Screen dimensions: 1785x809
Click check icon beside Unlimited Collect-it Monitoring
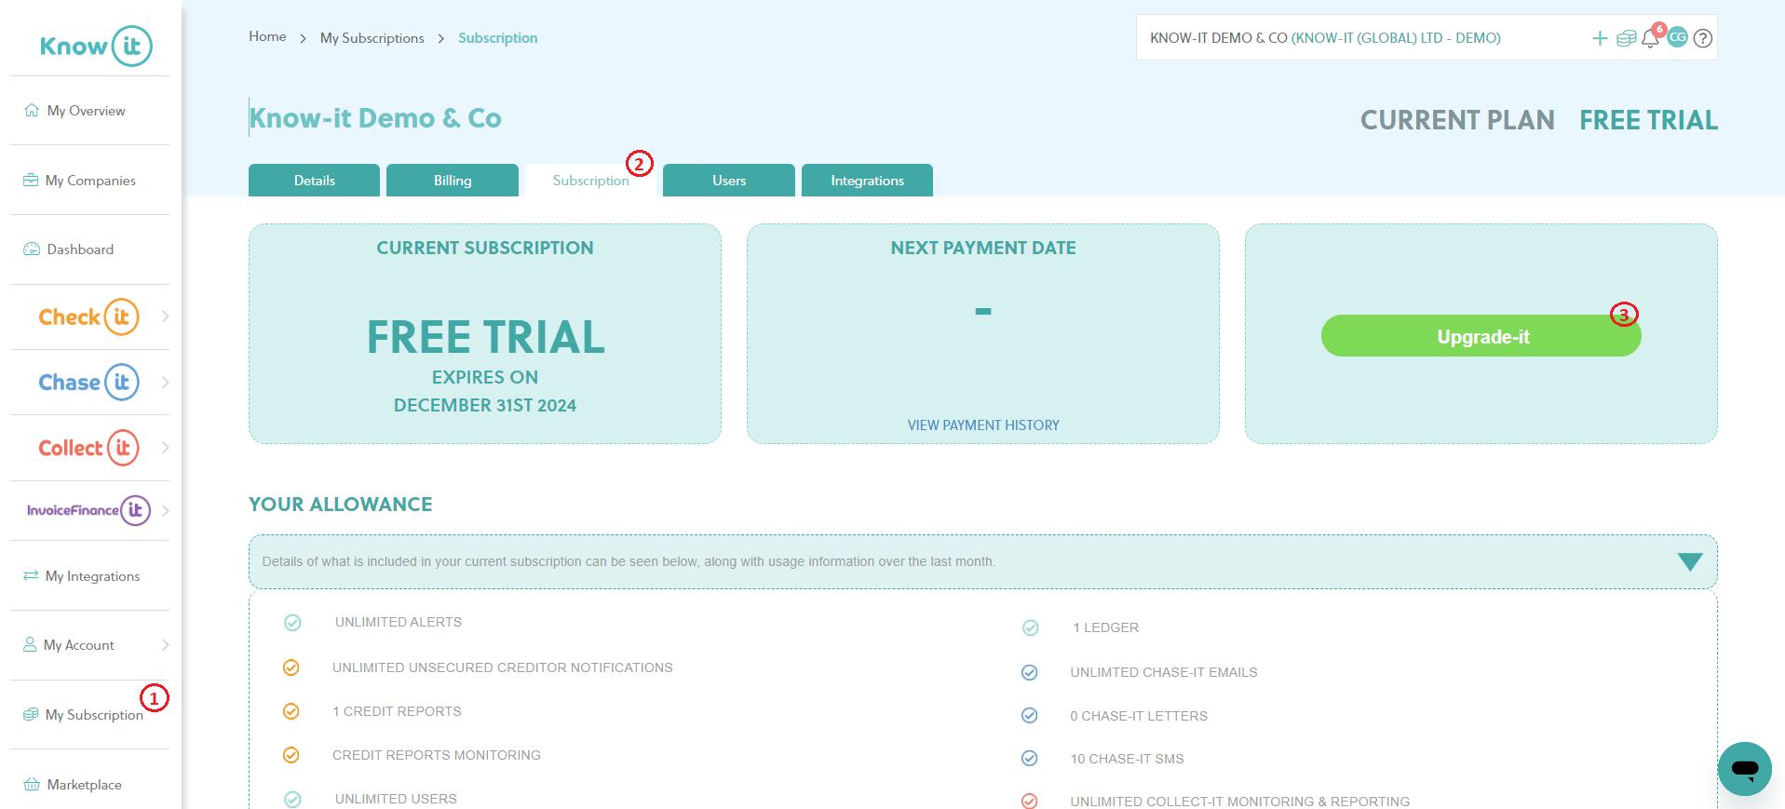coord(1030,801)
